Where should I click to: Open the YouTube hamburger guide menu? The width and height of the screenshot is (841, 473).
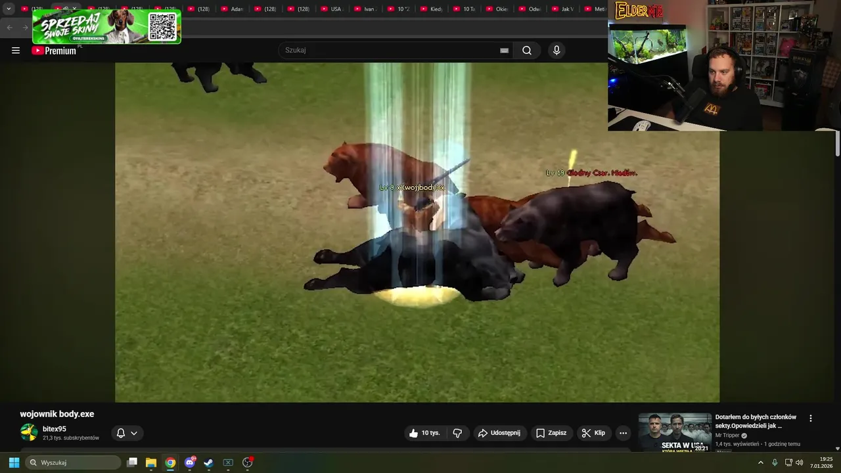(x=16, y=51)
